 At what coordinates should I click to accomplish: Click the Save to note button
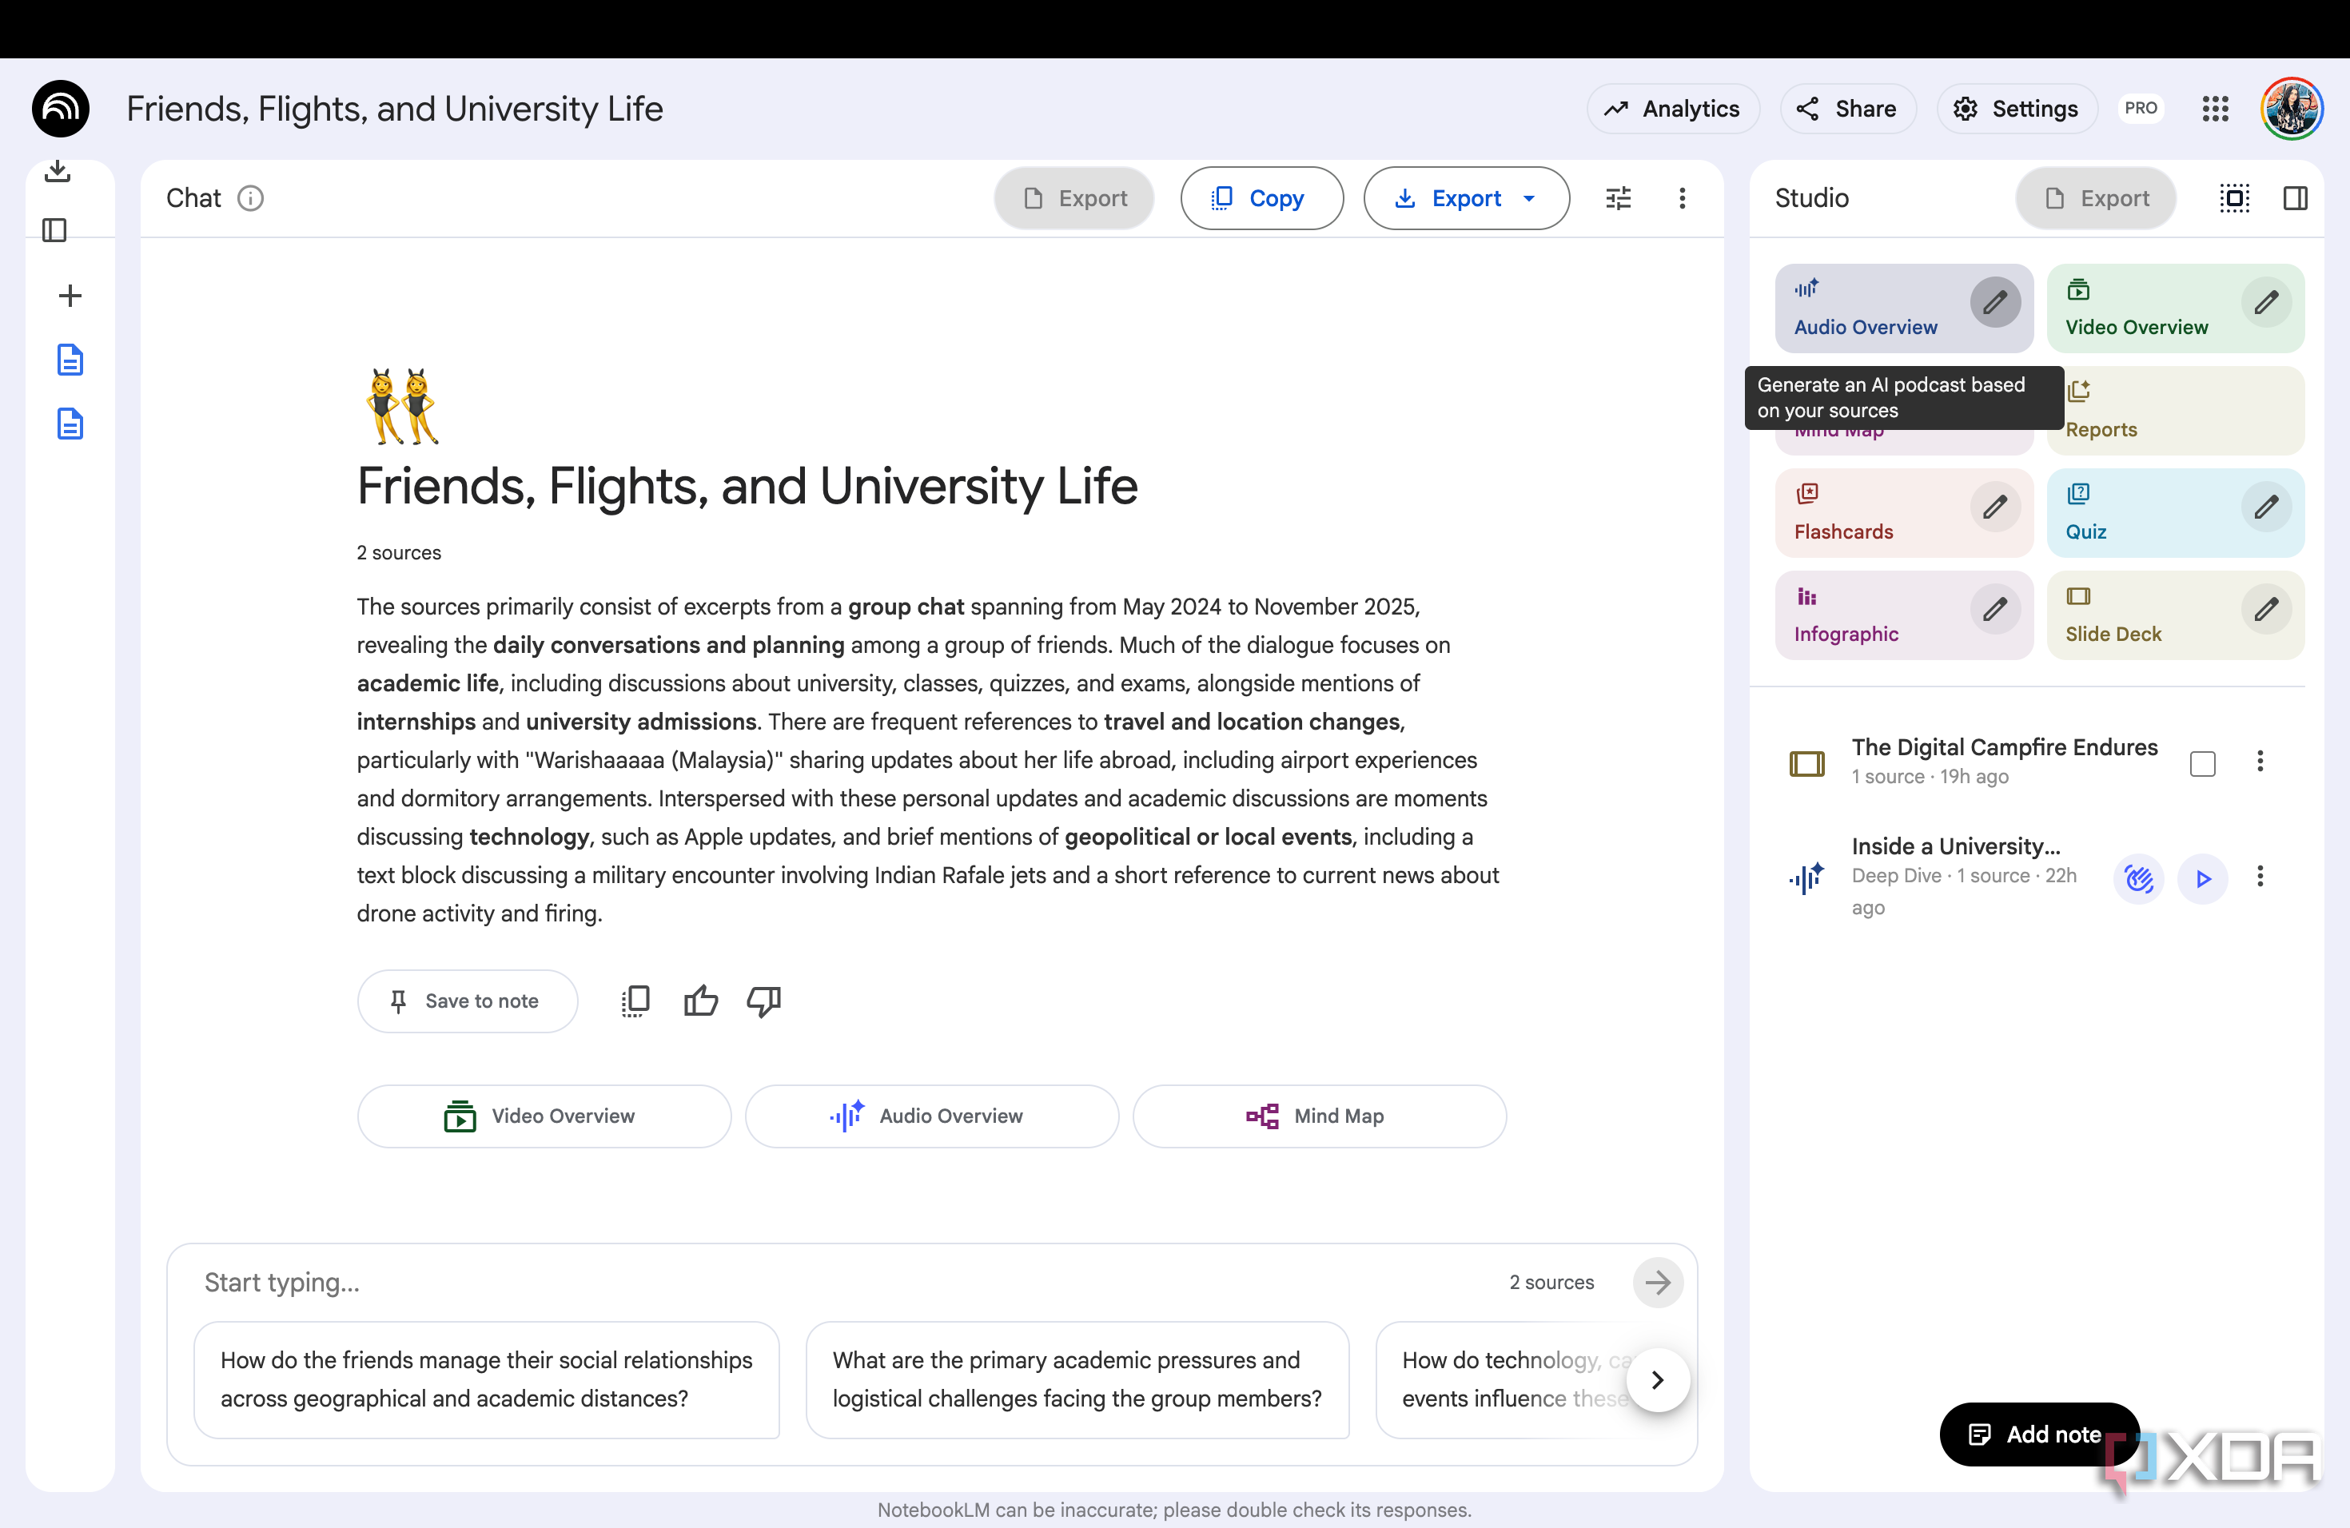pyautogui.click(x=467, y=1001)
